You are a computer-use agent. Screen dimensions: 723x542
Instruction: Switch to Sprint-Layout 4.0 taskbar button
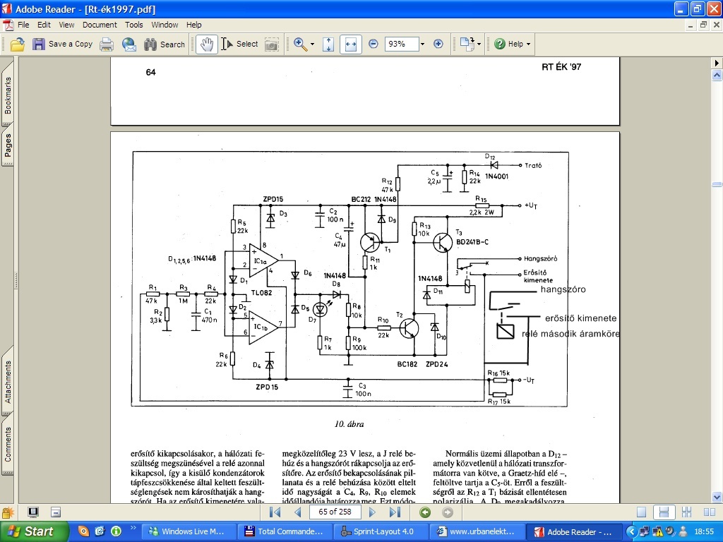click(381, 531)
